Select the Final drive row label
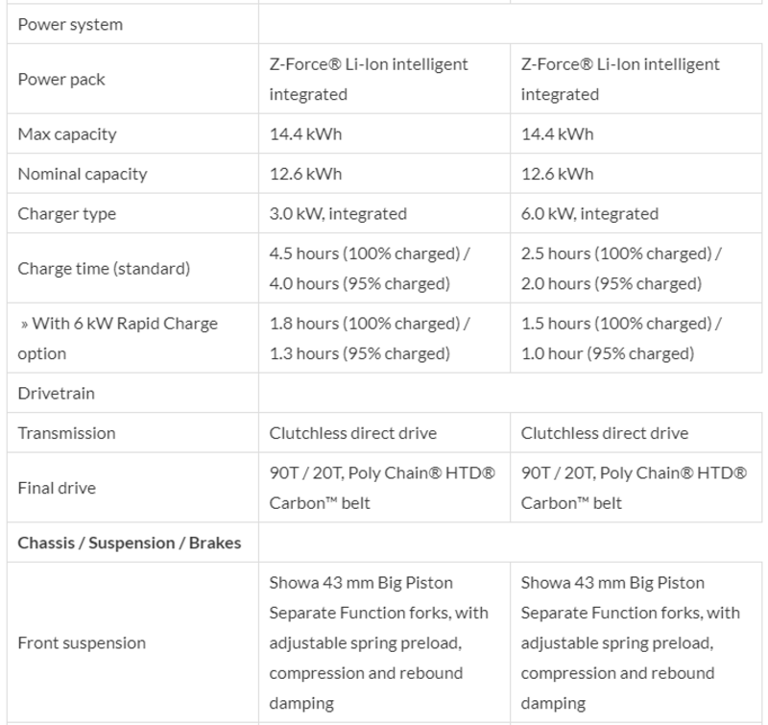 coord(57,488)
